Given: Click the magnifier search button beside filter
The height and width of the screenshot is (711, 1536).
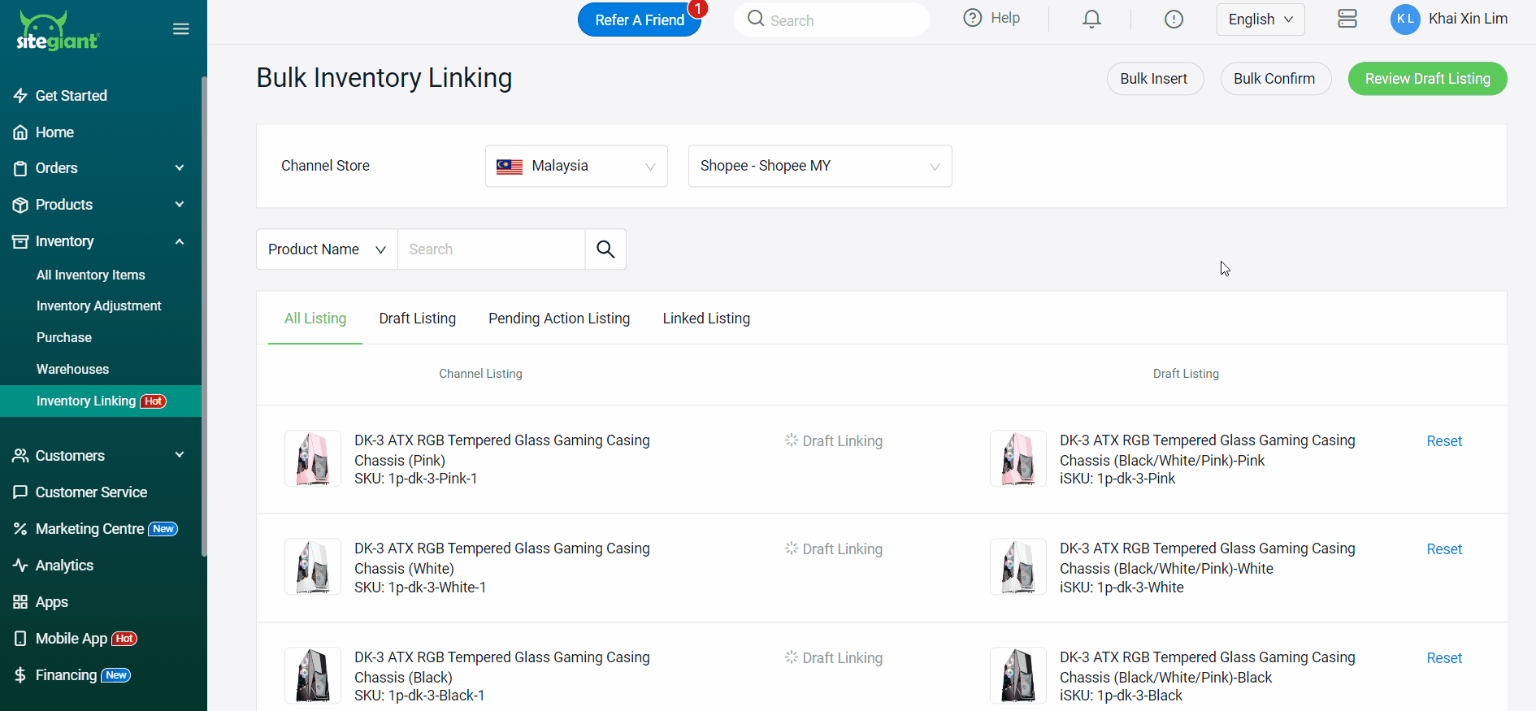Looking at the screenshot, I should point(605,249).
